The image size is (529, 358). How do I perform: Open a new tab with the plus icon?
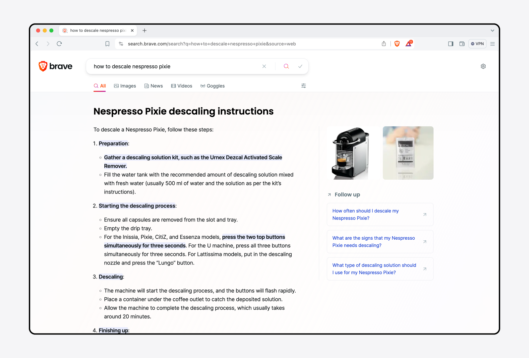click(x=145, y=30)
